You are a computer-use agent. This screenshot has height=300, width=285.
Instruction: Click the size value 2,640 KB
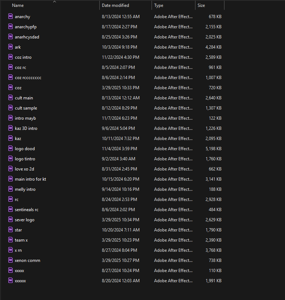pos(214,98)
